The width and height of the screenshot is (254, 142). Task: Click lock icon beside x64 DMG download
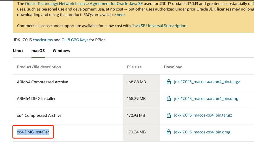(x=169, y=132)
